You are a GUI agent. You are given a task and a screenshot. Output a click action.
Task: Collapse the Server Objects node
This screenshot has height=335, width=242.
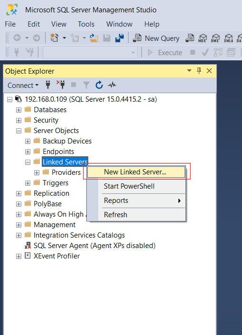(19, 131)
